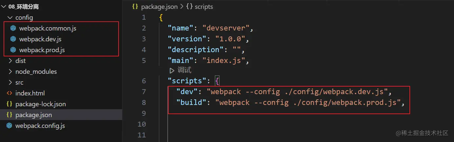454x142 pixels.
Task: Click webpack.dev.js file icon
Action: click(13, 39)
